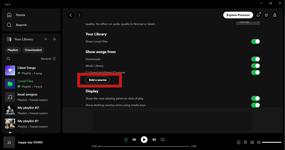The height and width of the screenshot is (150, 285).
Task: Click the 2:50 track duration
Action: [193, 146]
